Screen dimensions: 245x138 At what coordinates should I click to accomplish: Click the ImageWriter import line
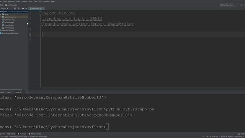(x=88, y=24)
